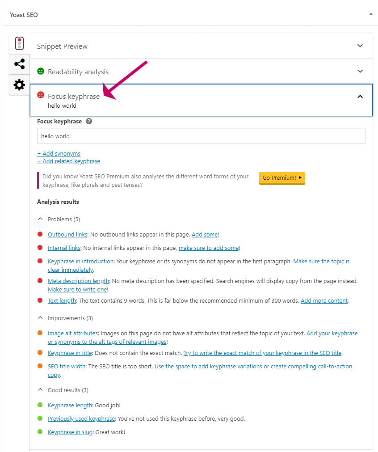Screen dimensions: 378x452
Task: Open the Keyphrase in introduction link
Action: point(81,262)
